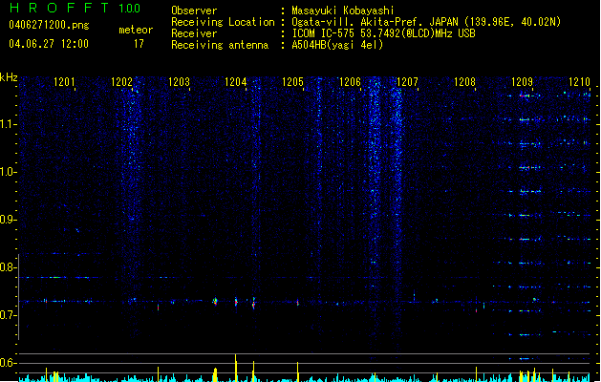
Task: Click the A504HB(yagi 4el) antenna value
Action: 337,45
